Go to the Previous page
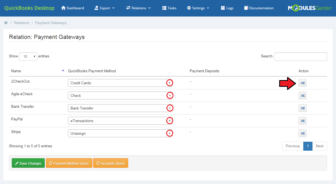336x184 pixels. (293, 146)
